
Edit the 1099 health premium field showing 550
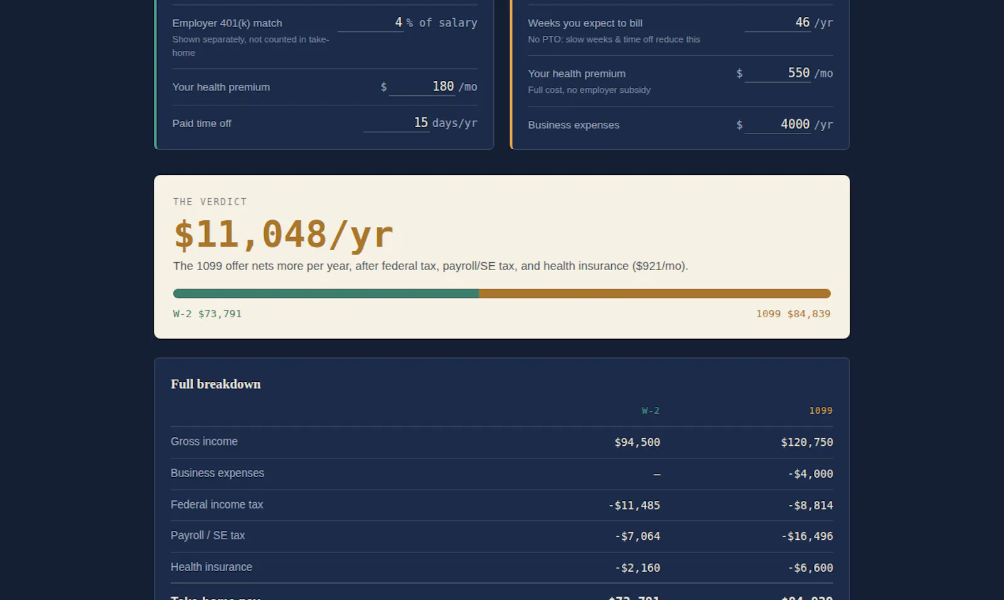tap(777, 73)
